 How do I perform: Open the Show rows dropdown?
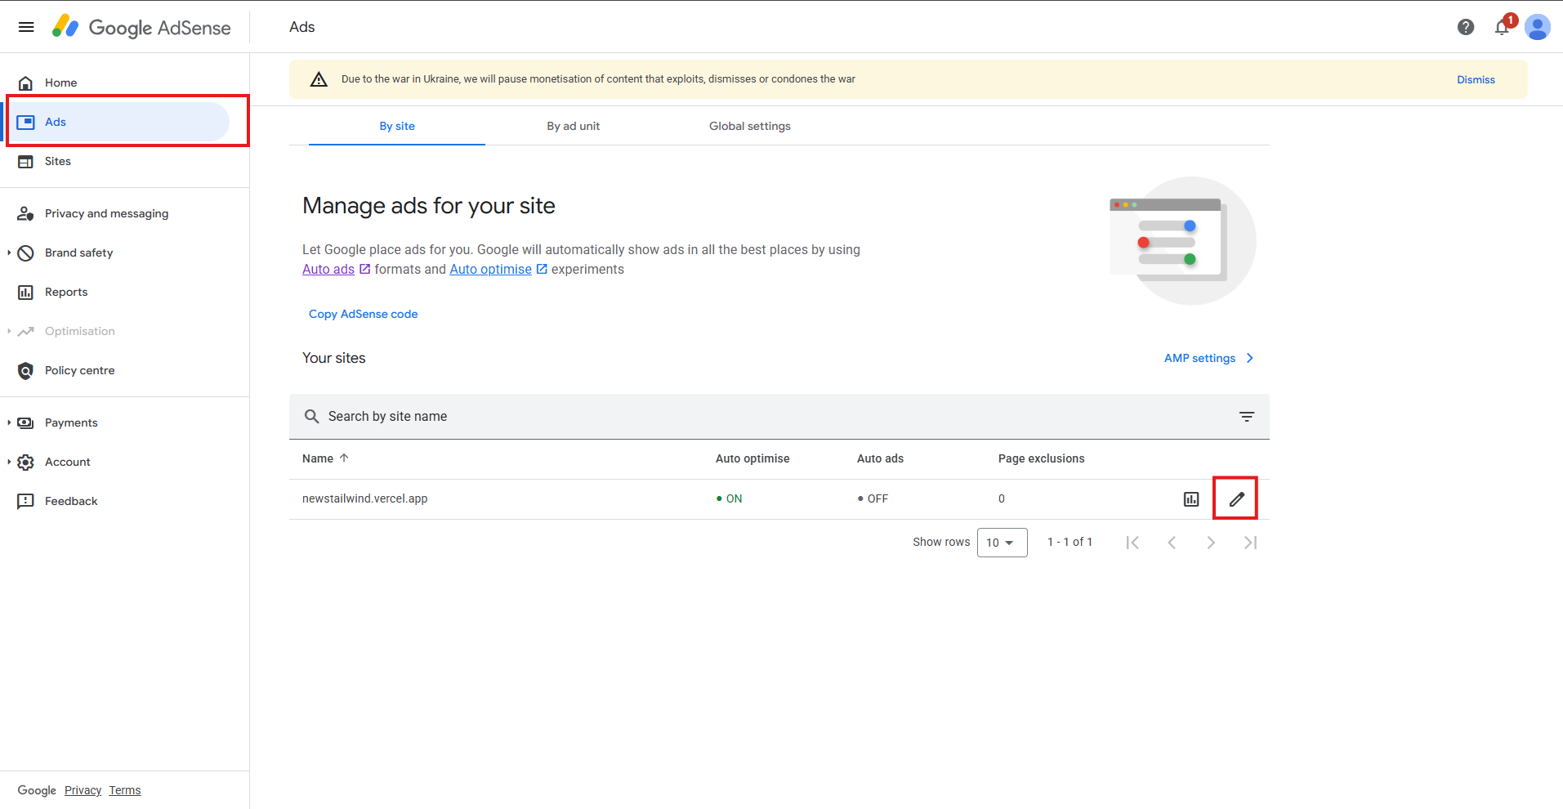click(x=1002, y=542)
